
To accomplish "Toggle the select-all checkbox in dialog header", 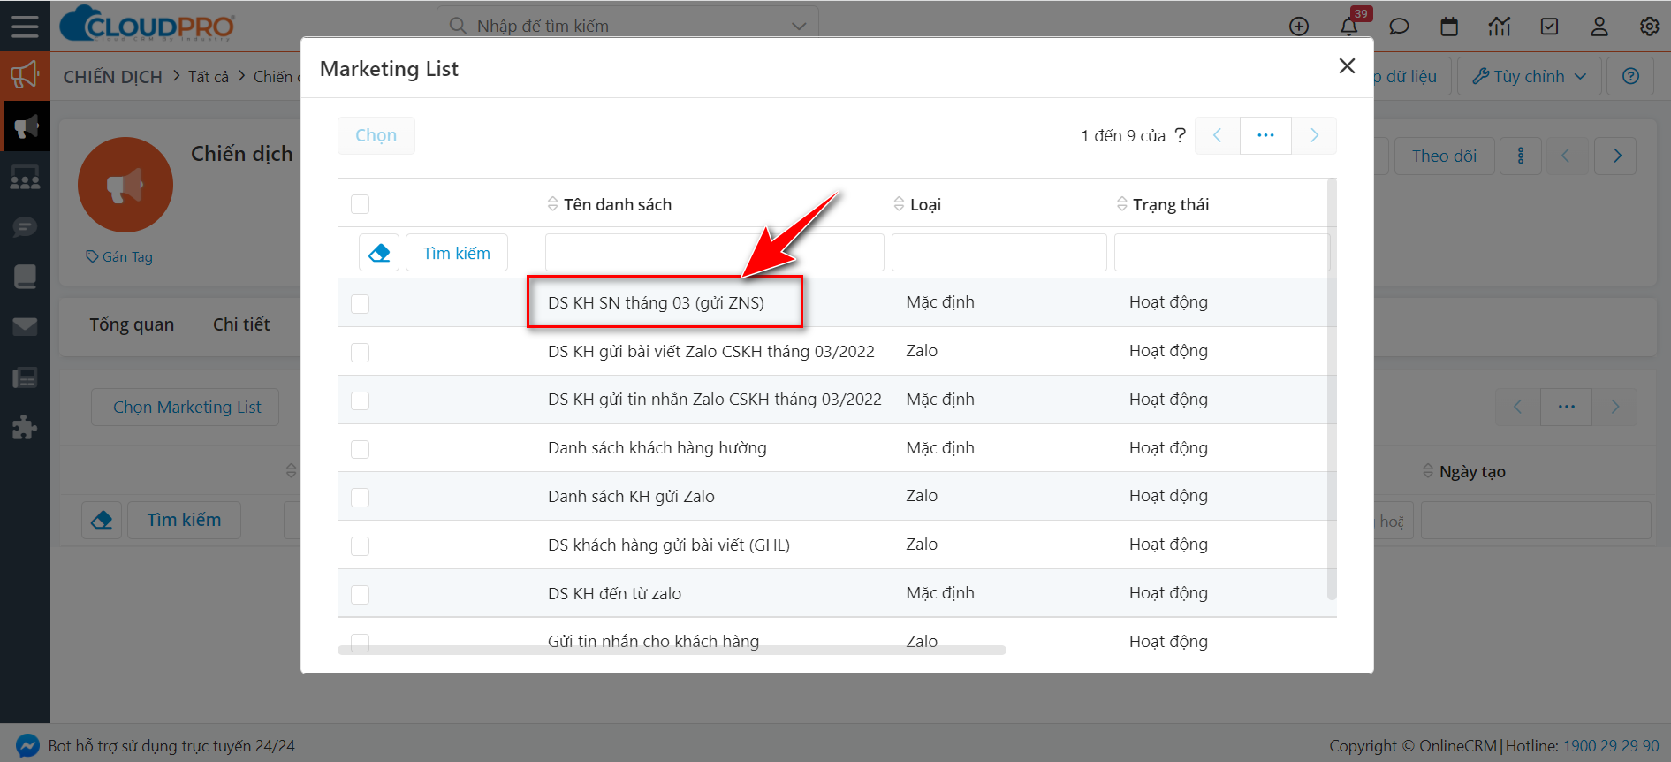I will tap(360, 204).
